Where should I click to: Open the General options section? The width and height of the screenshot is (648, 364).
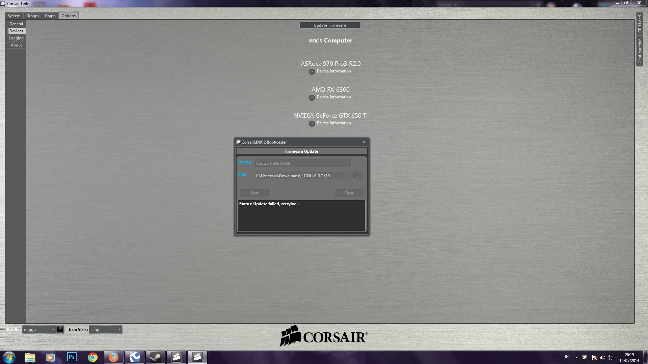point(16,24)
